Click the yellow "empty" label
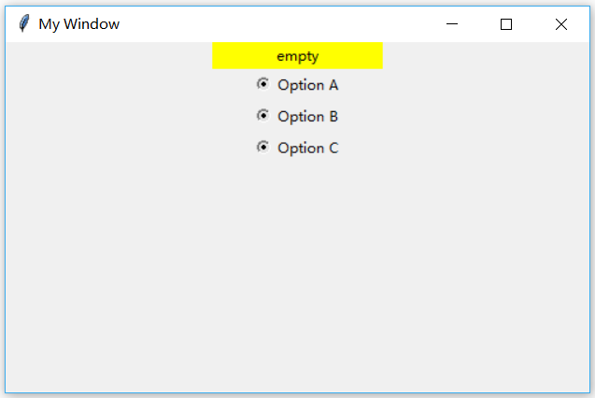This screenshot has width=595, height=398. click(297, 56)
